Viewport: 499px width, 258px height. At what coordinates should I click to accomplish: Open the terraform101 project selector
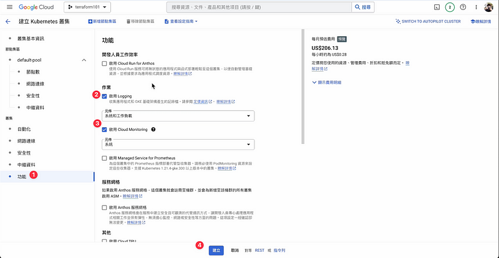(x=87, y=7)
